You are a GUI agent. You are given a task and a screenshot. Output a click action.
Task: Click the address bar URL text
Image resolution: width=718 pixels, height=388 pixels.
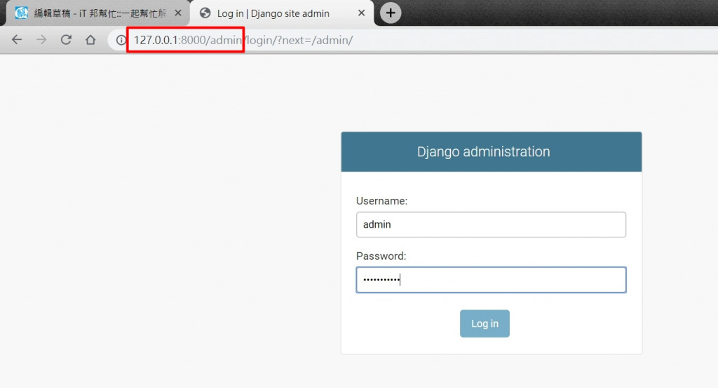243,40
